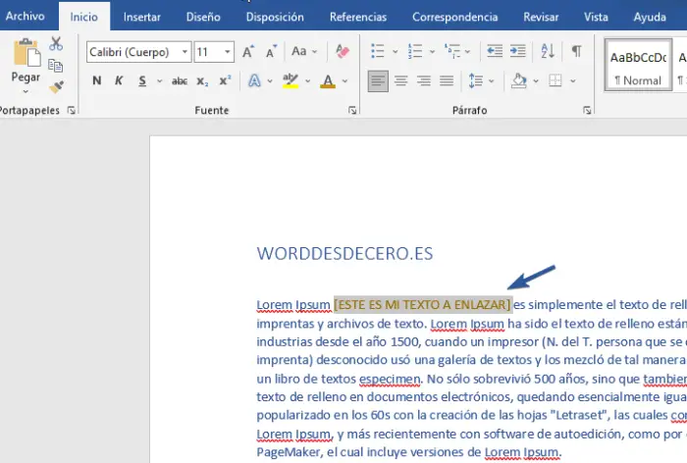Screen dimensions: 687x463
Task: Toggle strikethrough abc button
Action: pos(180,81)
